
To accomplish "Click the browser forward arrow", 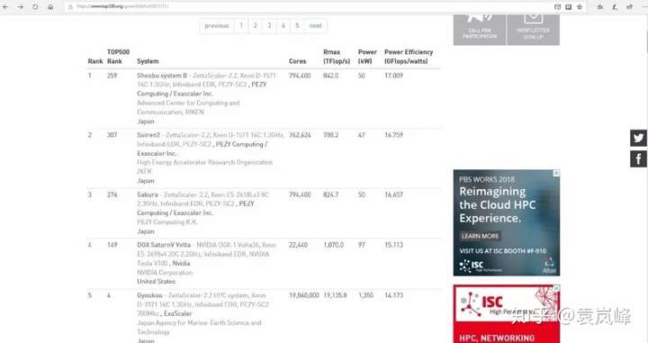I will click(x=20, y=7).
